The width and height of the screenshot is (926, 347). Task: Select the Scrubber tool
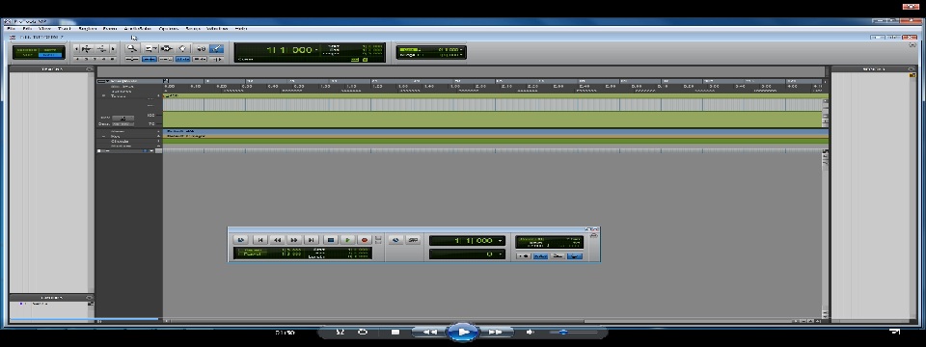pyautogui.click(x=201, y=49)
